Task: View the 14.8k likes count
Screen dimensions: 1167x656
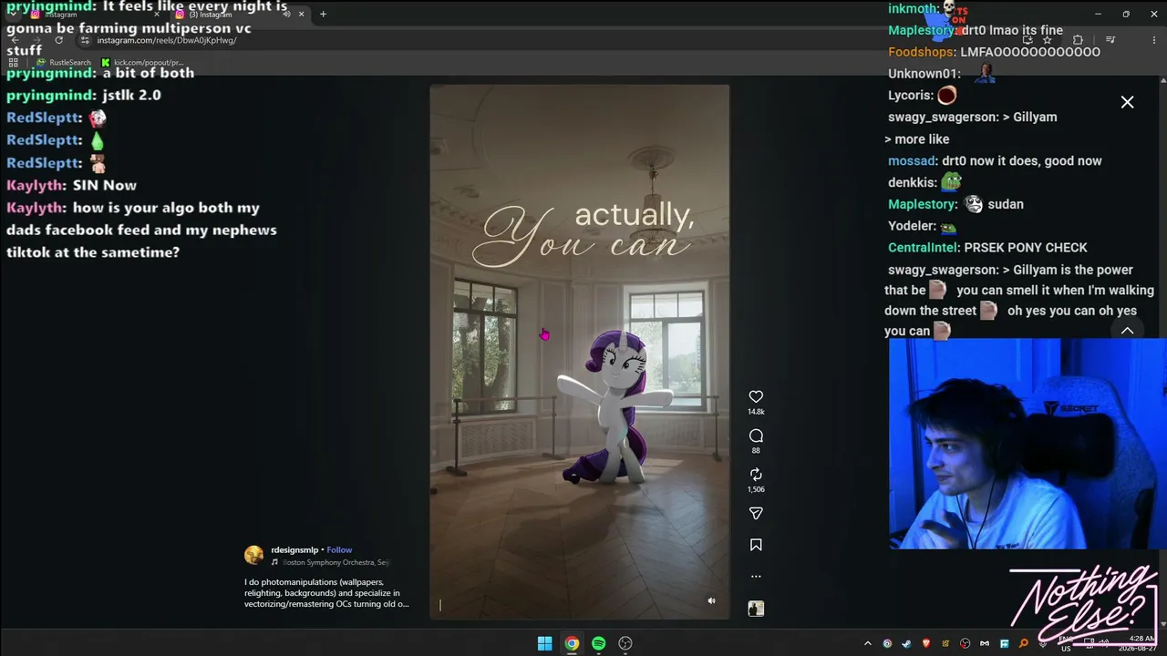Action: 756,412
